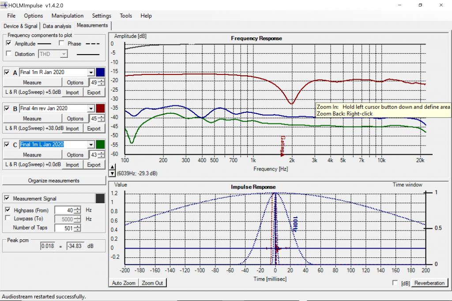Open the green color swatch for measurement C
The width and height of the screenshot is (452, 301).
[x=100, y=145]
